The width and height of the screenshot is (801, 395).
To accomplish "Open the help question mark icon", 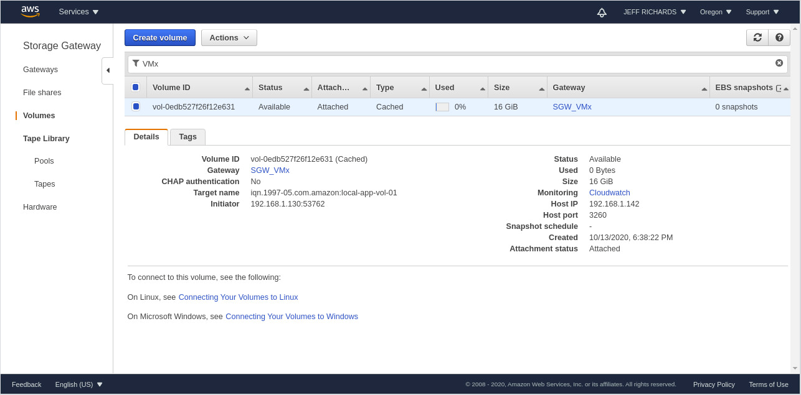I will click(x=779, y=37).
